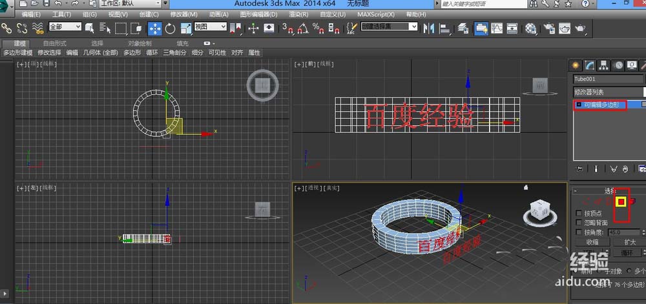Open the 多边形建模 ribbon panel
The image size is (646, 304).
pyautogui.click(x=18, y=53)
